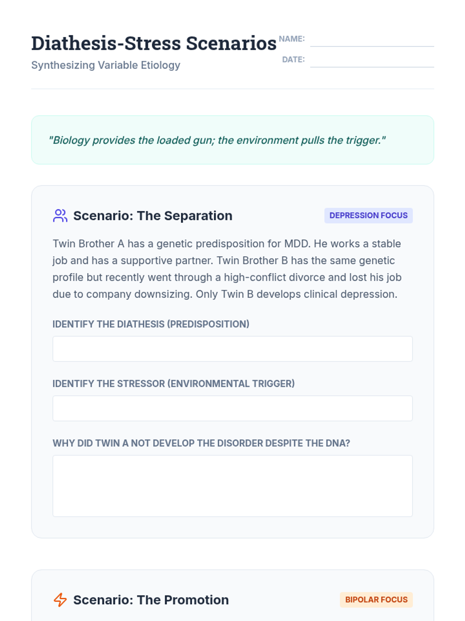Click the NAME: label text

292,39
